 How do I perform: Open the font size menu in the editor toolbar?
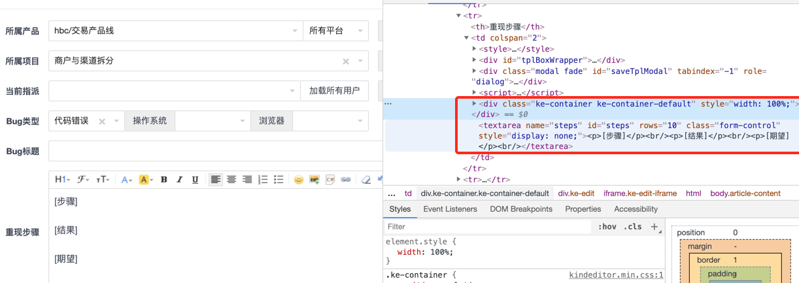tap(103, 180)
